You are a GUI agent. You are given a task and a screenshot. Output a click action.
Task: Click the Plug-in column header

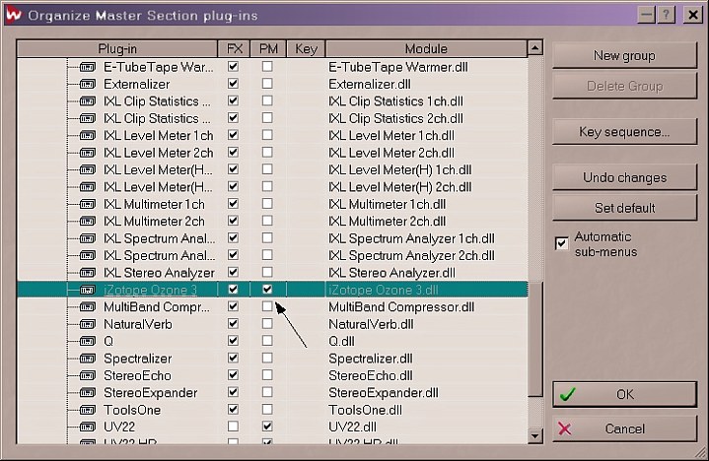(117, 49)
